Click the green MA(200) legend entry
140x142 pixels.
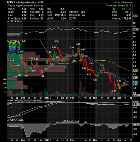(14, 45)
